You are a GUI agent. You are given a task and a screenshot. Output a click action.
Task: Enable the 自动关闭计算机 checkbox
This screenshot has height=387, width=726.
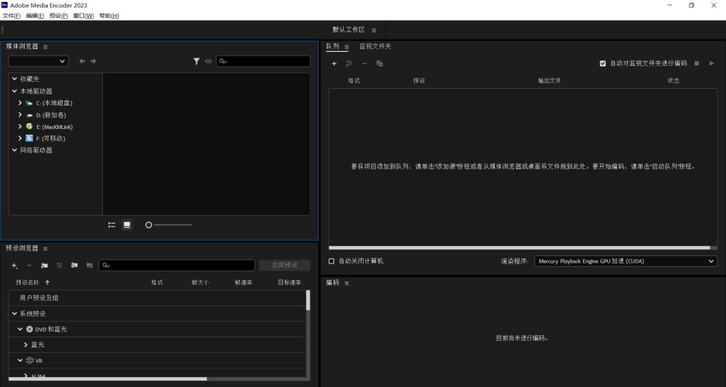(x=330, y=261)
